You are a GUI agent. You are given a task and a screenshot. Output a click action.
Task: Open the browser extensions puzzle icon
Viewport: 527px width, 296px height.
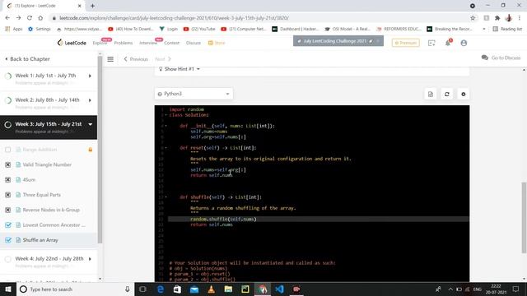click(x=497, y=18)
